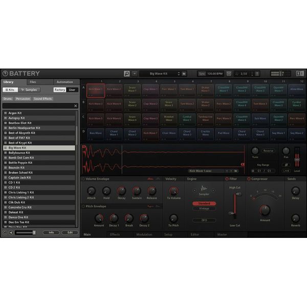
Task: Filter kits by the Drums tag
Action: (8, 99)
